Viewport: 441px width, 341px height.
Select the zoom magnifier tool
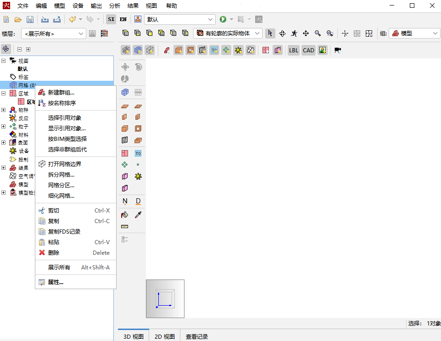click(x=318, y=33)
